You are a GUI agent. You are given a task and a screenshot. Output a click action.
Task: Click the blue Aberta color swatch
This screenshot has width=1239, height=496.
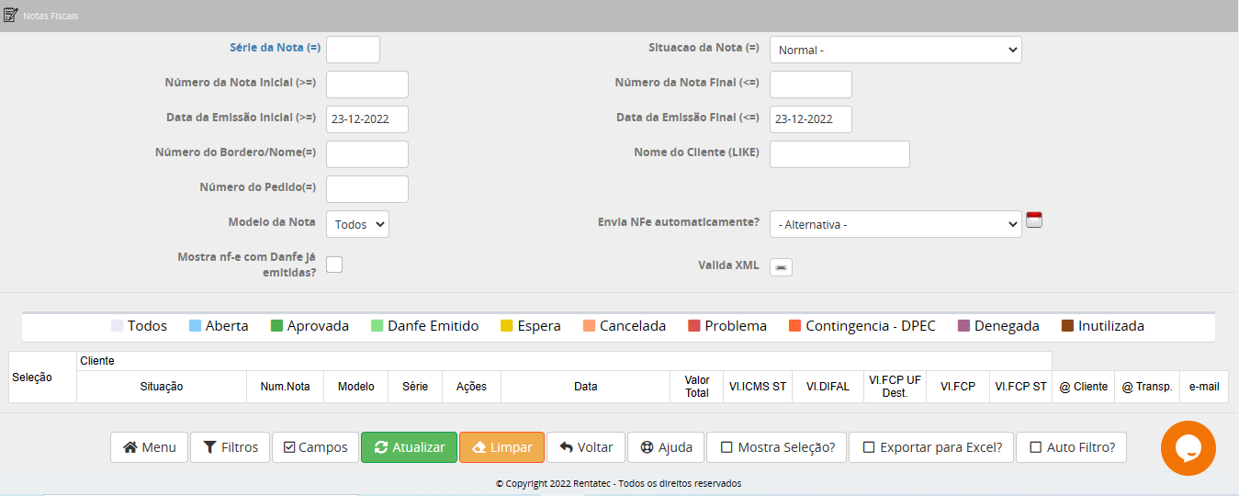click(x=195, y=326)
